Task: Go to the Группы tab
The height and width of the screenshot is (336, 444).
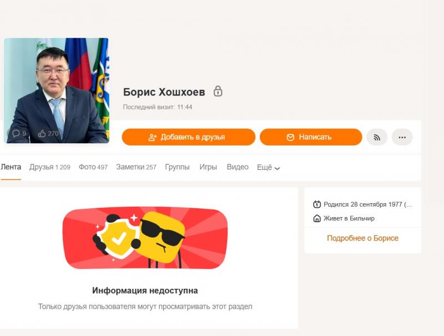Action: point(177,167)
